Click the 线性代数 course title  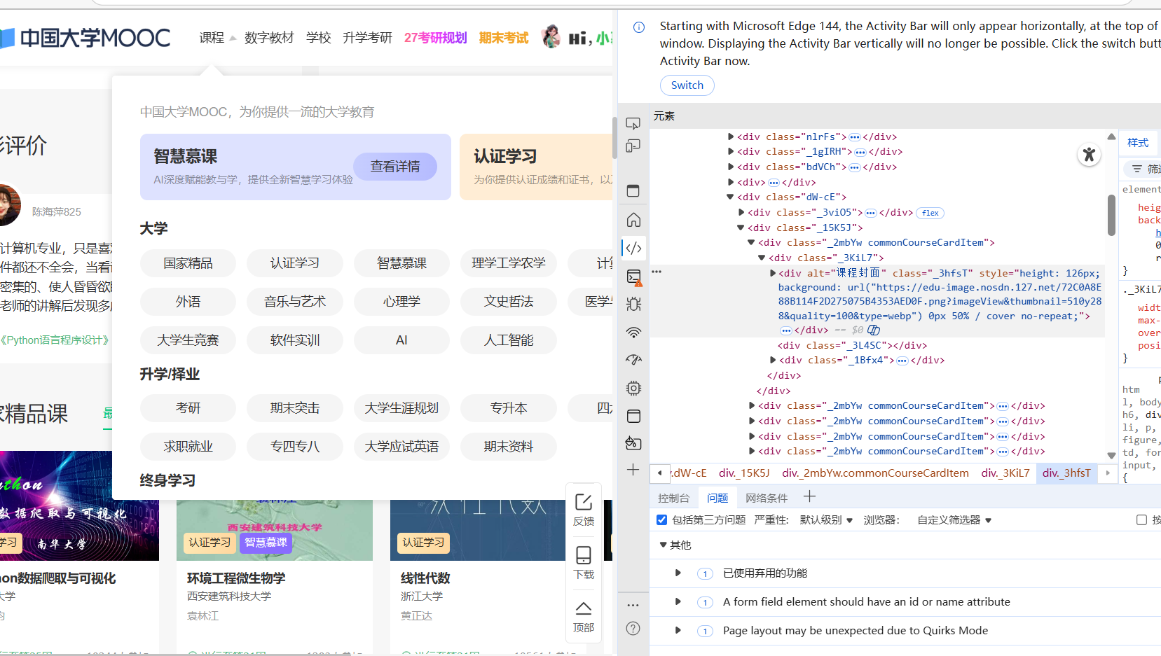point(425,578)
